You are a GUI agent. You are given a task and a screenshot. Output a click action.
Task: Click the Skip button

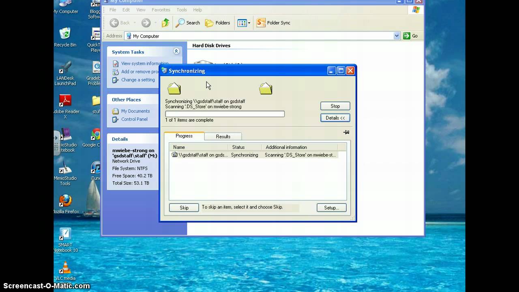tap(184, 208)
